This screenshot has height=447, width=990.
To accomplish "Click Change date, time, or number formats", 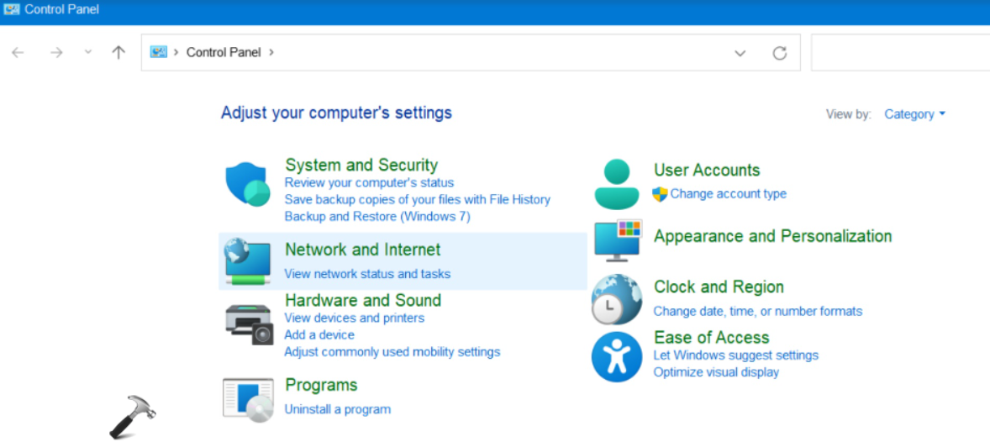I will click(x=757, y=311).
